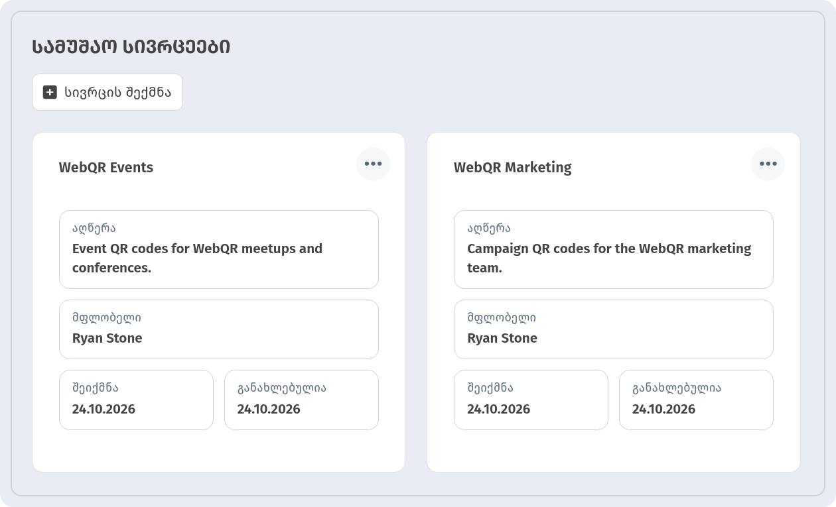
Task: Click შეიქმნა date 24.10.2026 in WebQR Events
Action: tap(104, 409)
